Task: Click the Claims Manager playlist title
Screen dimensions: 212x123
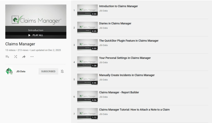Action: (x=20, y=44)
